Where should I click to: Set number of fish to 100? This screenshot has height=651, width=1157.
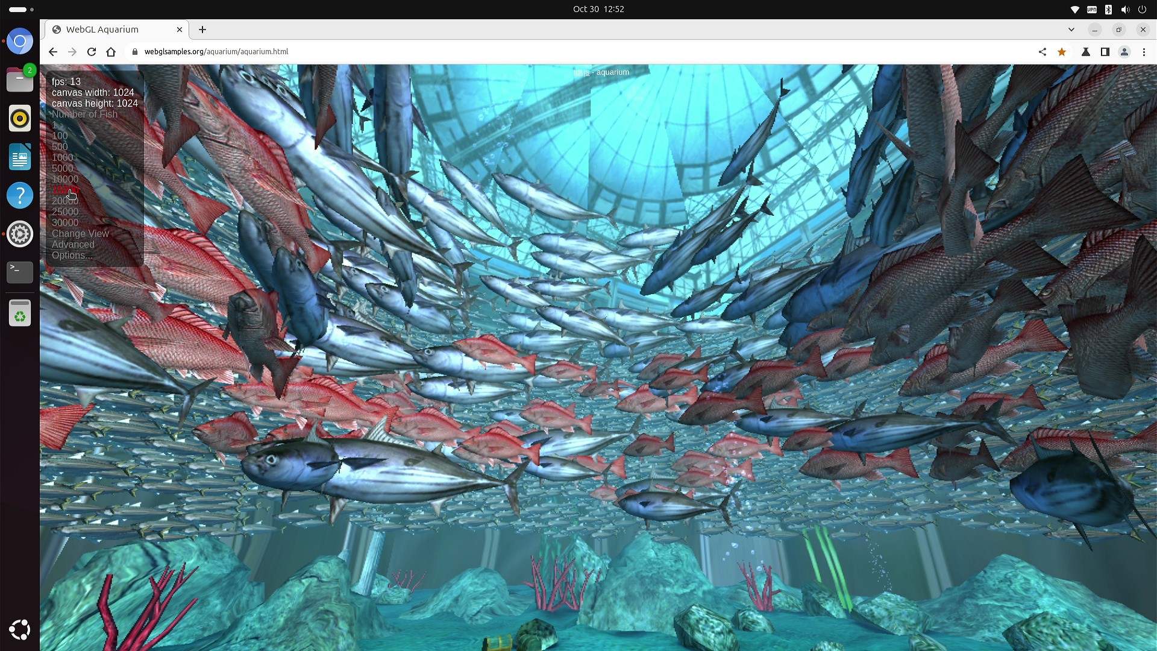[60, 136]
